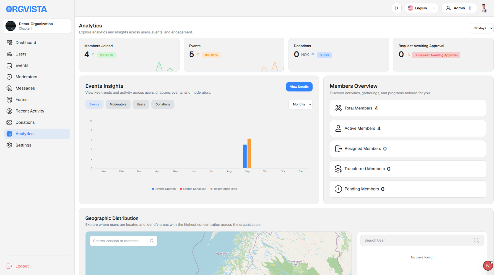494x275 pixels.
Task: Click the Pending Members clock icon
Action: [x=338, y=189]
